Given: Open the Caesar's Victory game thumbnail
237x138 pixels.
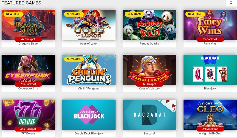Looking at the screenshot, I should (x=150, y=70).
